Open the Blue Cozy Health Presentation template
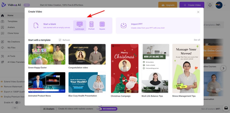 pyautogui.click(x=87, y=82)
